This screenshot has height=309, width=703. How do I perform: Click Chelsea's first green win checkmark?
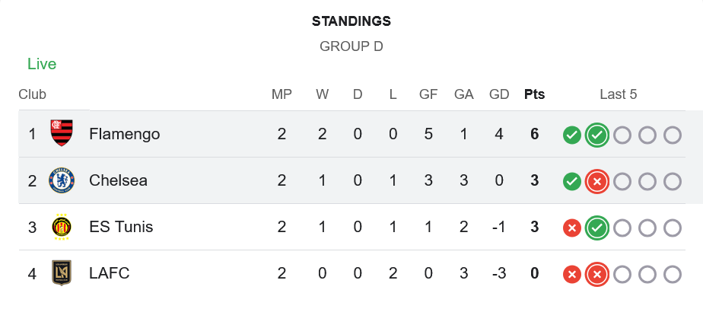click(x=572, y=182)
